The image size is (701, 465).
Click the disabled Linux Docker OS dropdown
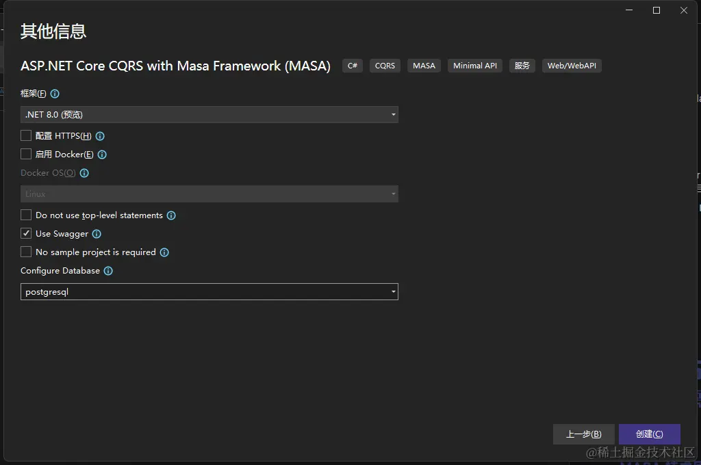(x=209, y=194)
